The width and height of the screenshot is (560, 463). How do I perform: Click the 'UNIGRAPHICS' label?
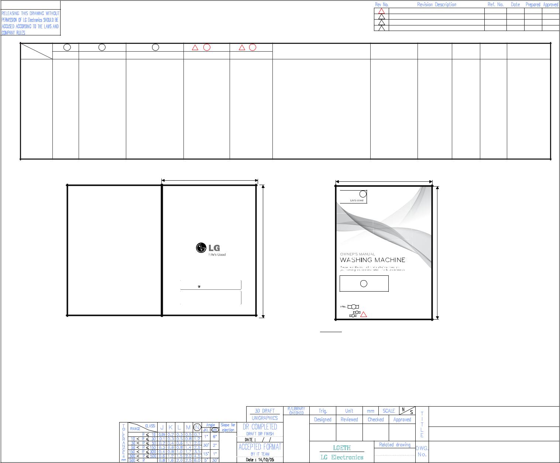point(265,418)
